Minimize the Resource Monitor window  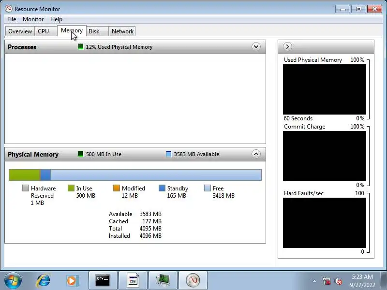pyautogui.click(x=342, y=9)
